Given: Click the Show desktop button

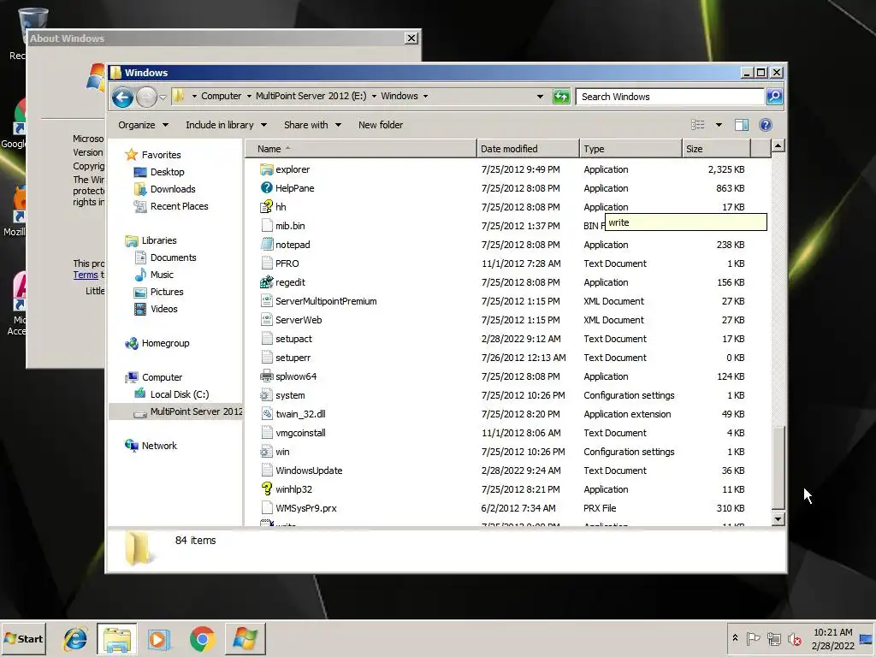Looking at the screenshot, I should pos(867,638).
